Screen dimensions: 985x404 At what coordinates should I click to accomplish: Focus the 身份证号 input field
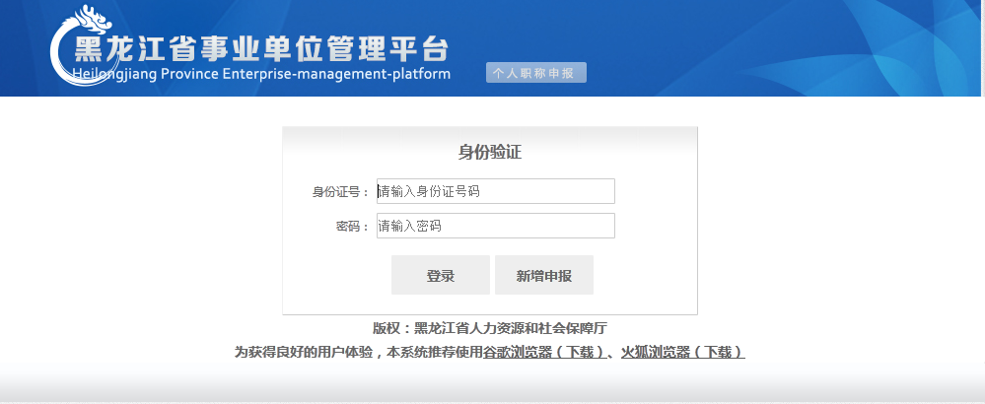(x=496, y=191)
